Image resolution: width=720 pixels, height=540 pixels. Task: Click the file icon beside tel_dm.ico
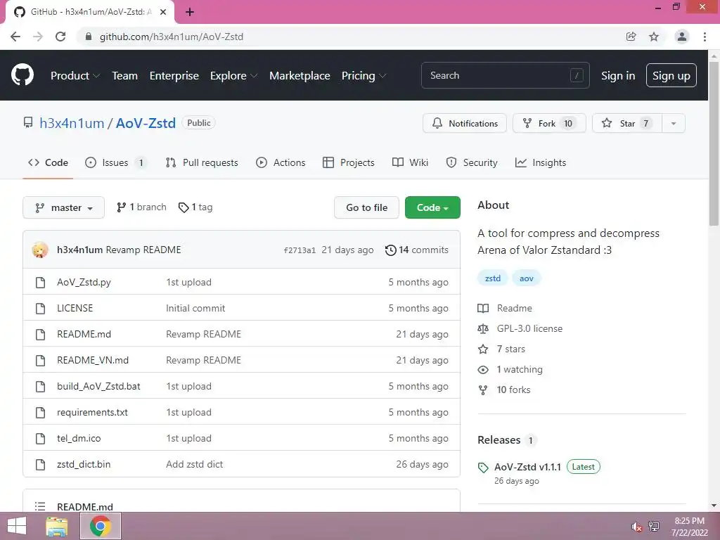40,439
